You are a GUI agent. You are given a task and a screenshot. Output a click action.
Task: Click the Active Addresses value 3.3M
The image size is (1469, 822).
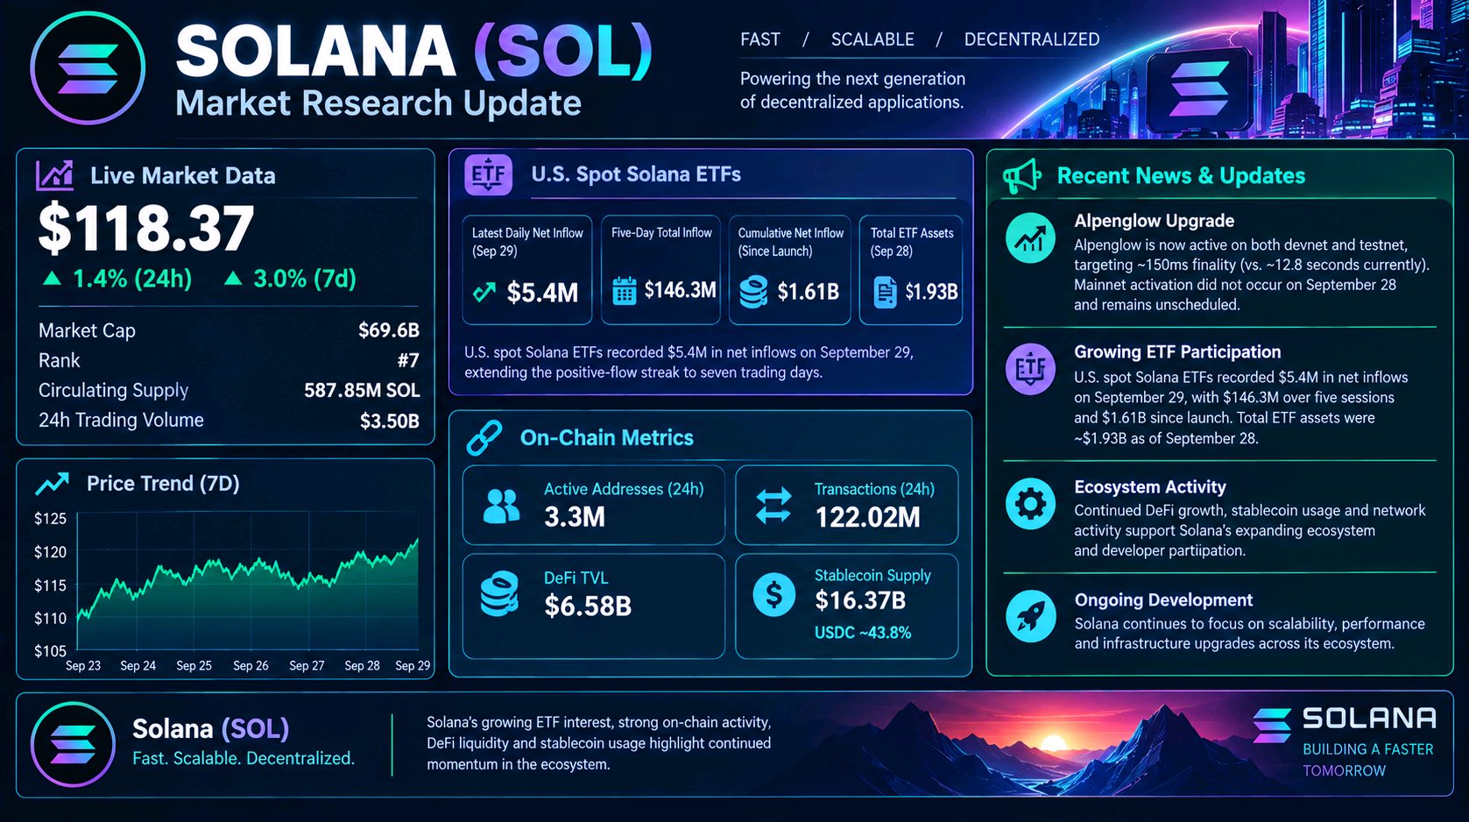(575, 517)
